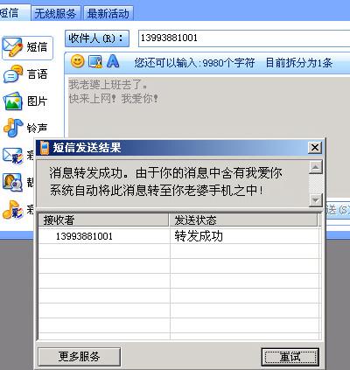Open the 彩 envelope multimedia message icon

(x=13, y=156)
